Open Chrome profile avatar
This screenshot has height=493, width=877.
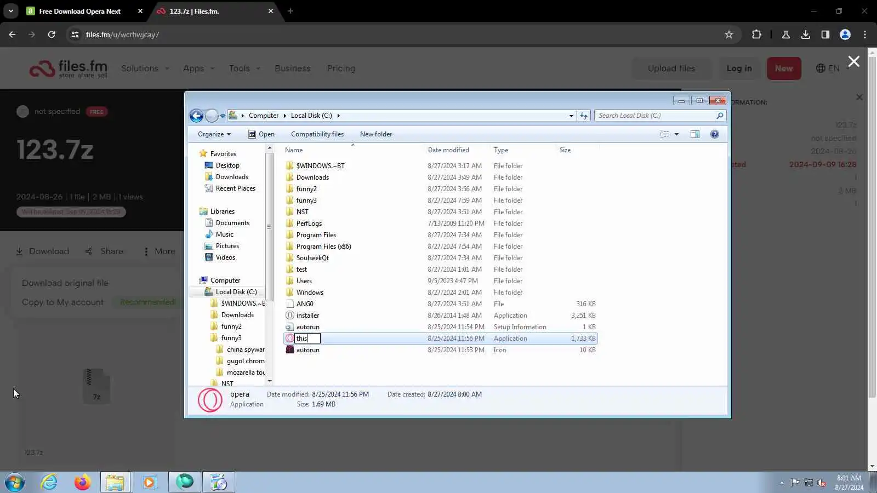[845, 35]
